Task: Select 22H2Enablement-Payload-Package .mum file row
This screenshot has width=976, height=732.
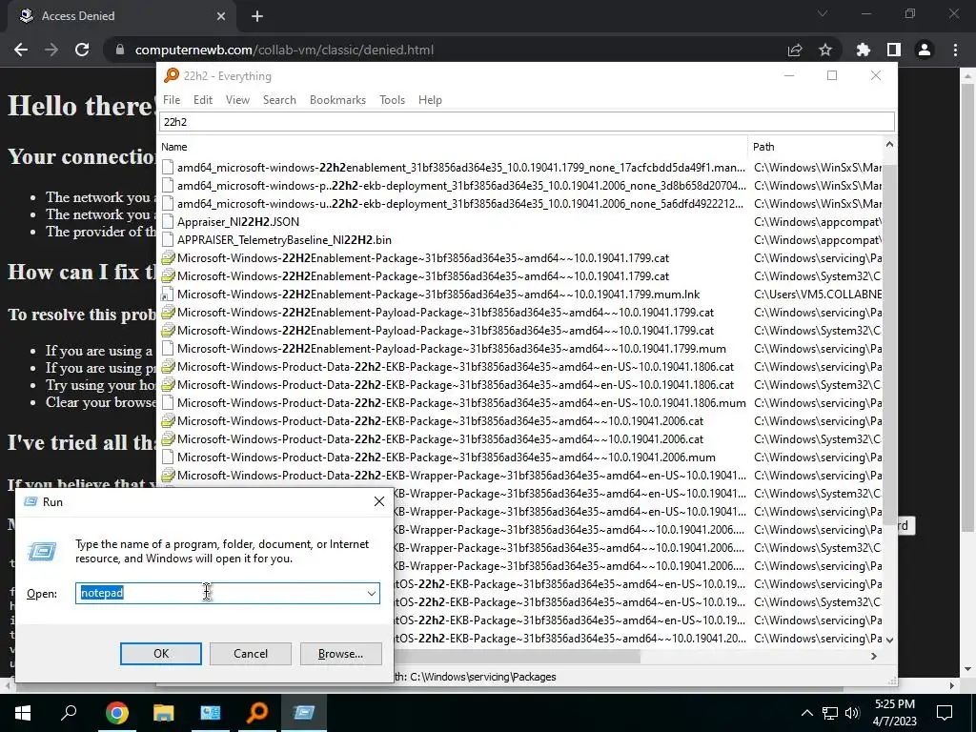Action: click(x=520, y=349)
